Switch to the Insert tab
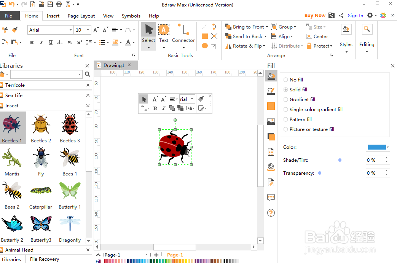The image size is (397, 263). [x=53, y=16]
